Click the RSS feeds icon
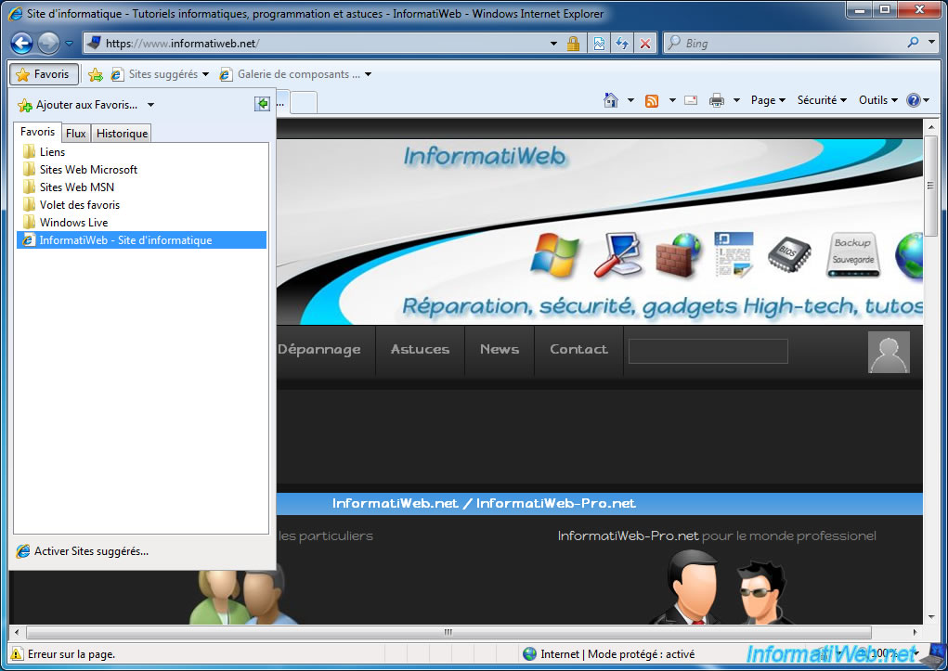Image resolution: width=948 pixels, height=671 pixels. (x=652, y=100)
